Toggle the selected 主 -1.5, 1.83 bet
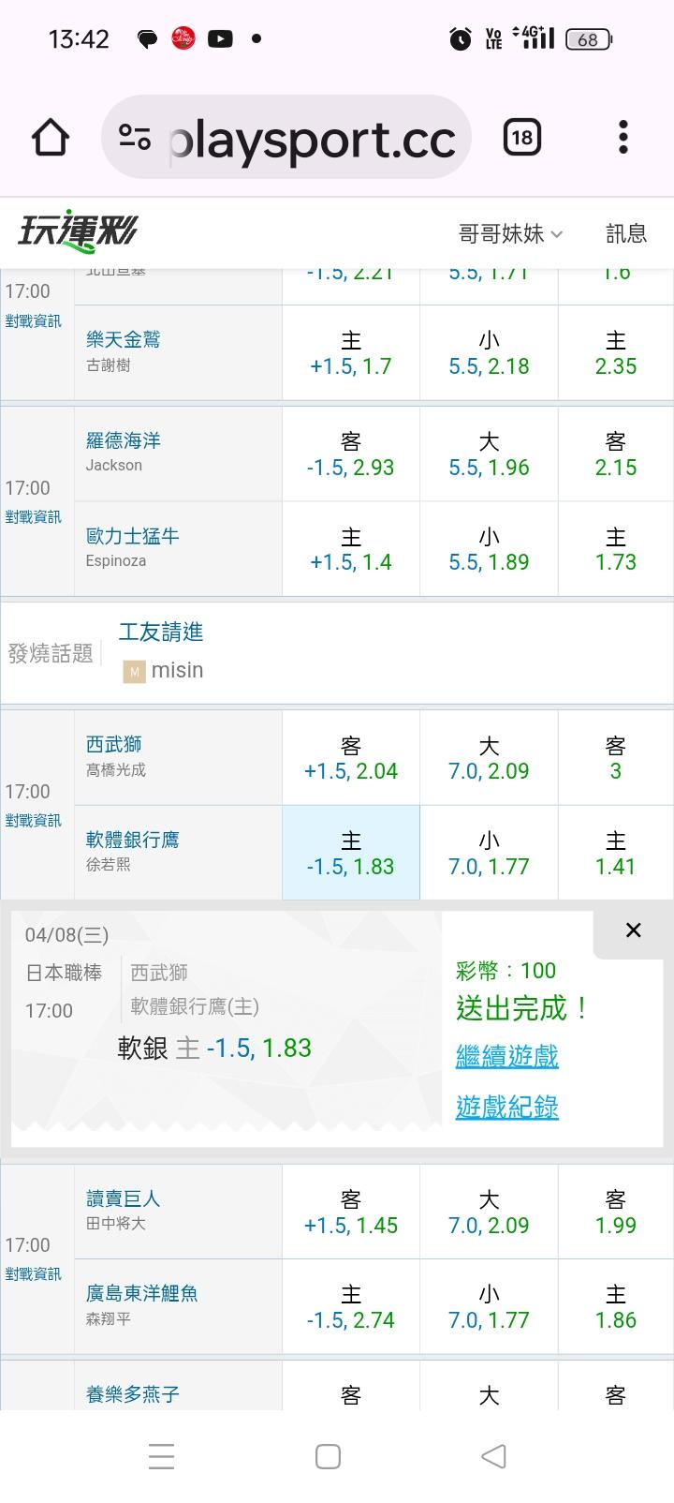Viewport: 674px width, 1503px height. (x=351, y=854)
